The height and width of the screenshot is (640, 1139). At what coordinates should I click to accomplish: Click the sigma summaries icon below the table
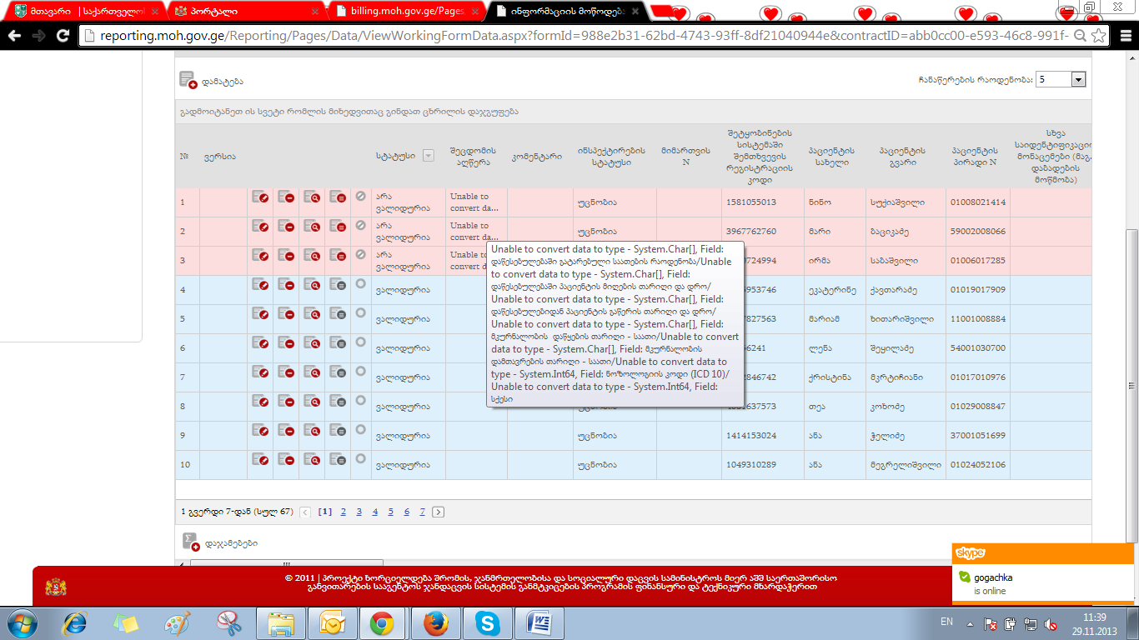pos(191,542)
